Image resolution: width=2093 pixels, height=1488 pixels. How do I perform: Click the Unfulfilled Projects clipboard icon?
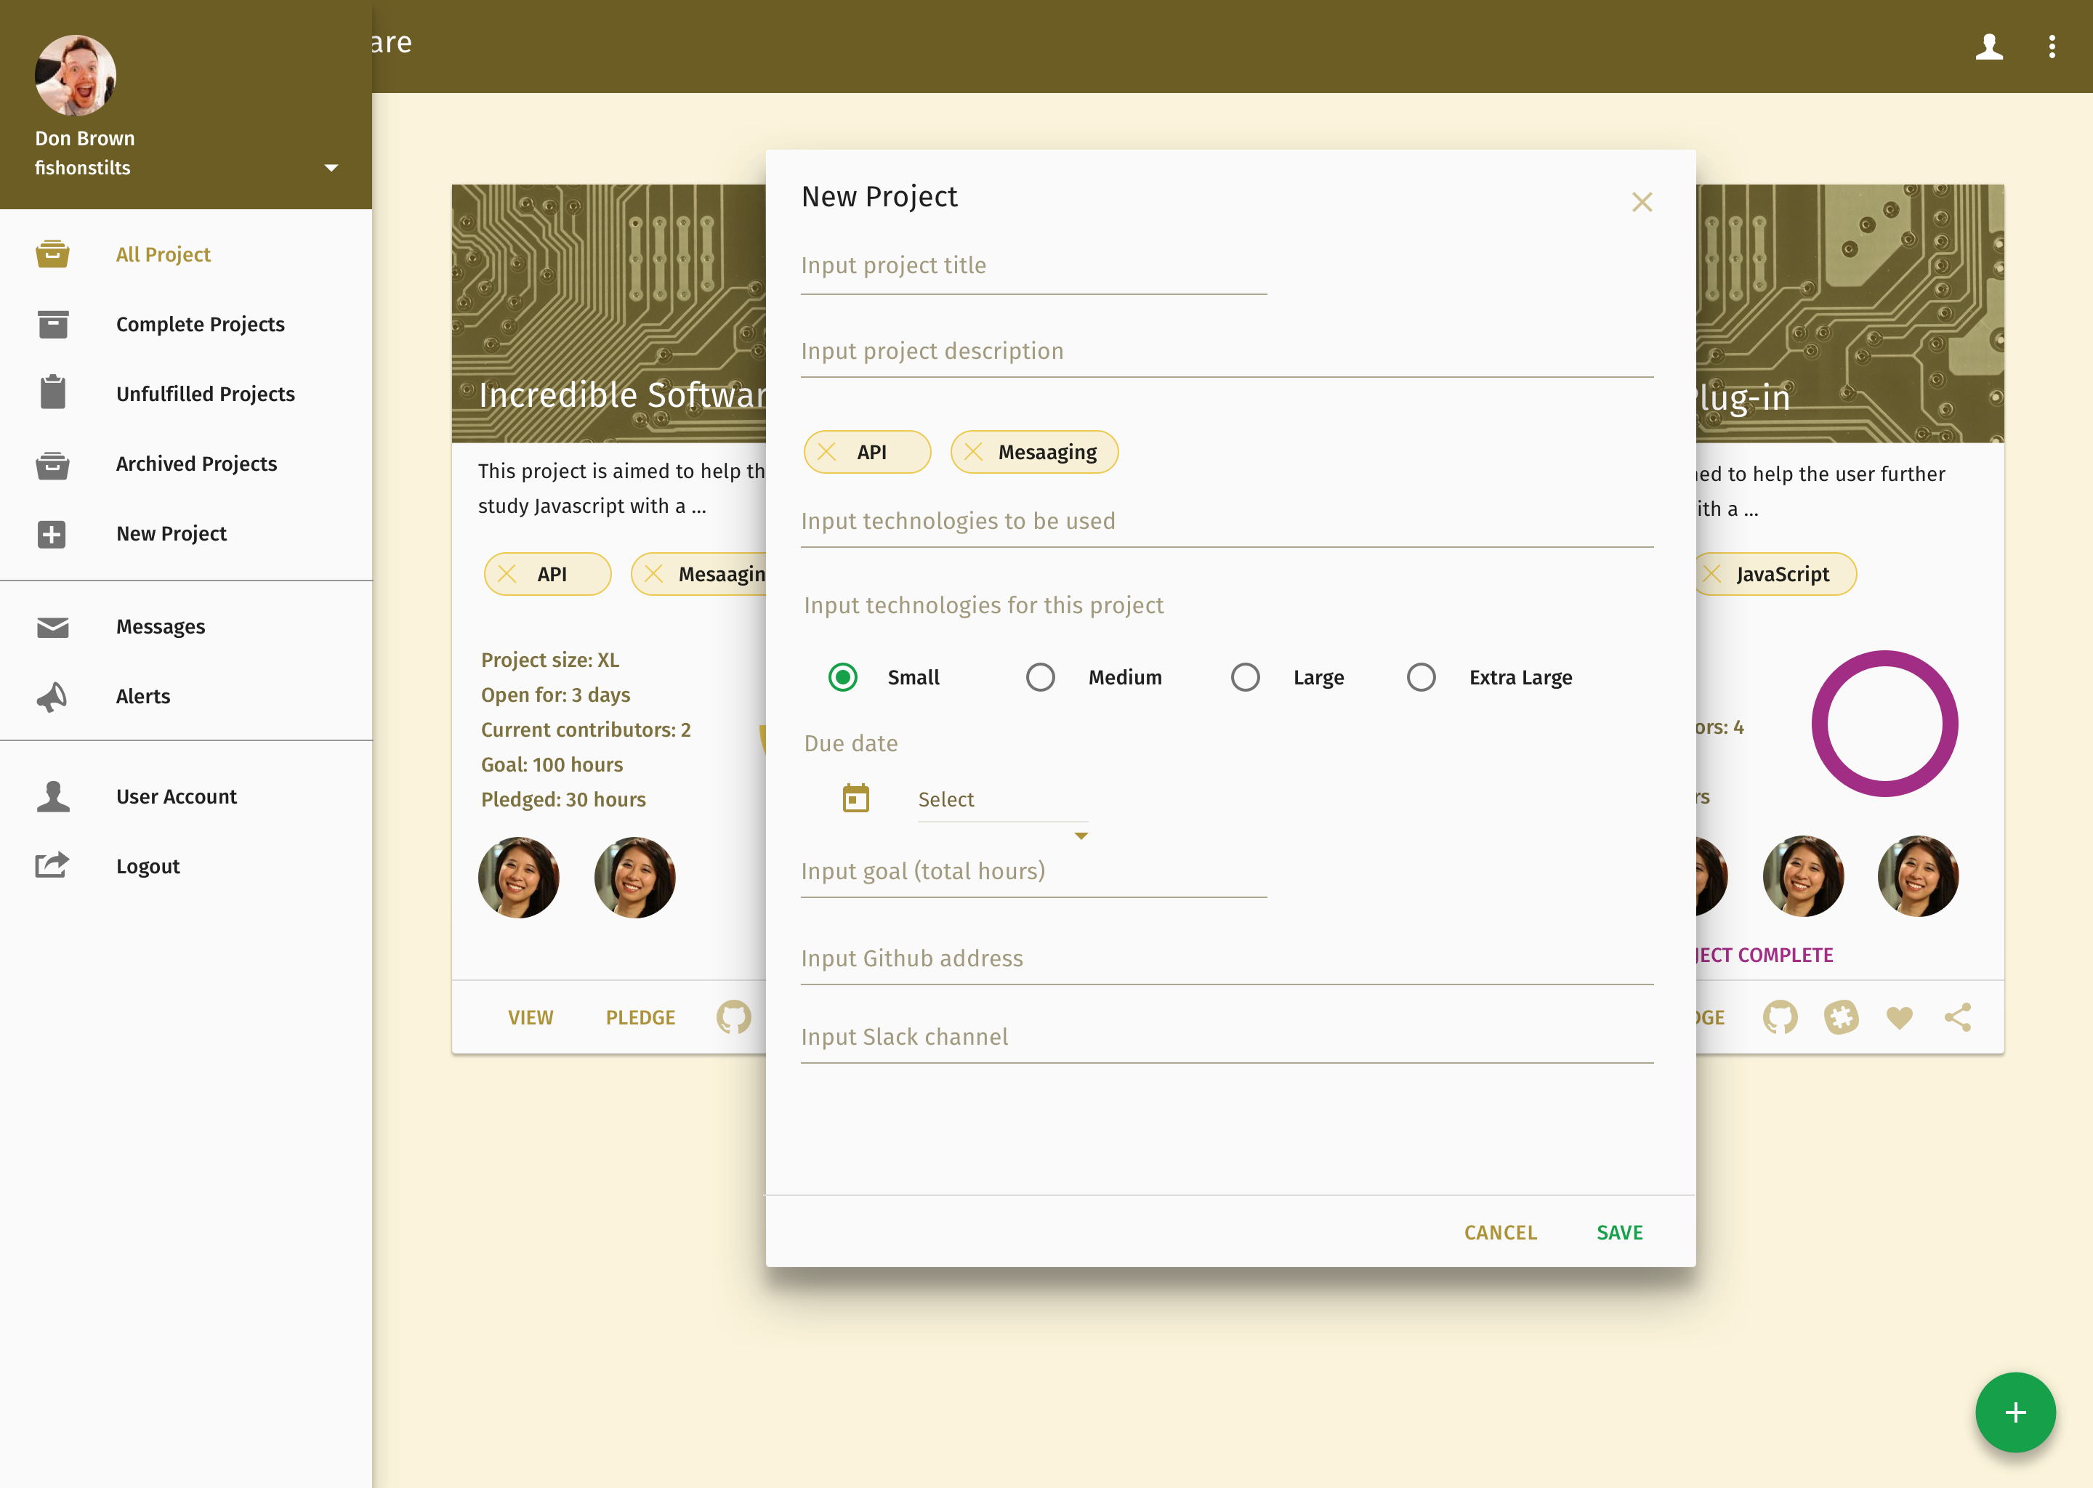(x=52, y=392)
